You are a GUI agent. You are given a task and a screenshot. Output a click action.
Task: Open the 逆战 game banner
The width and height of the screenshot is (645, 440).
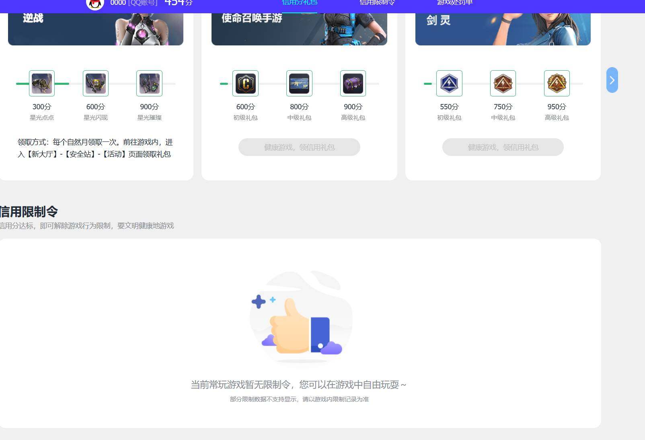[96, 29]
